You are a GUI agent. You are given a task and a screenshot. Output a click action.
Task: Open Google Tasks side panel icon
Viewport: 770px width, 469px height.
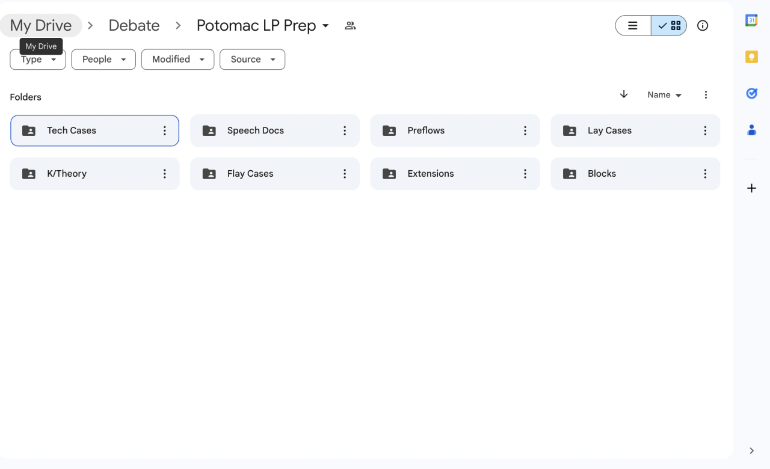(751, 93)
